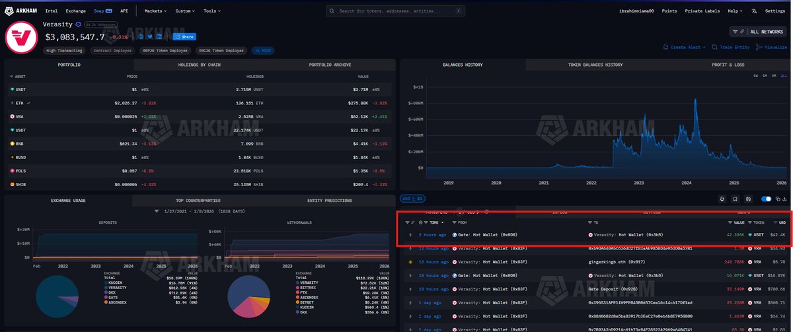The height and width of the screenshot is (332, 793).
Task: Click the Gate Deposit (0x928) recipient
Action: (615, 289)
